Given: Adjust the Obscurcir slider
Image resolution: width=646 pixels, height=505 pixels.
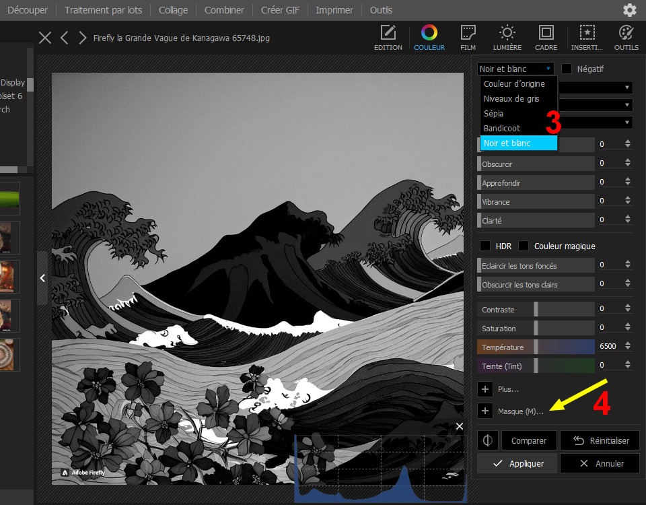Looking at the screenshot, I should (x=536, y=164).
